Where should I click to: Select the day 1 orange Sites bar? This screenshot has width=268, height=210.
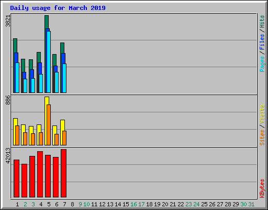pyautogui.click(x=17, y=135)
